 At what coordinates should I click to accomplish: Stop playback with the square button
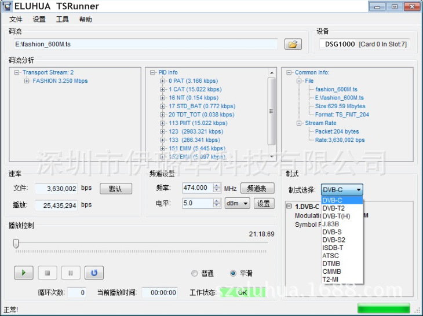coord(48,273)
